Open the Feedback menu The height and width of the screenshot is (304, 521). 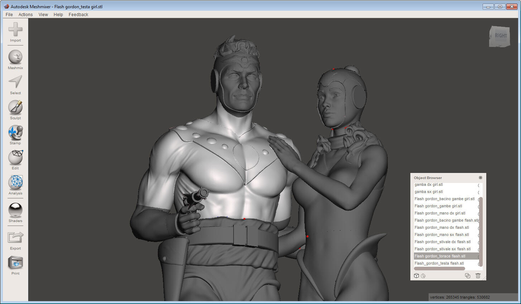click(78, 15)
